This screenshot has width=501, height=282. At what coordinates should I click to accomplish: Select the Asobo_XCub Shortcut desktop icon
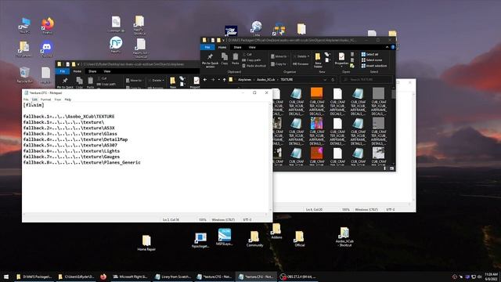(x=344, y=237)
